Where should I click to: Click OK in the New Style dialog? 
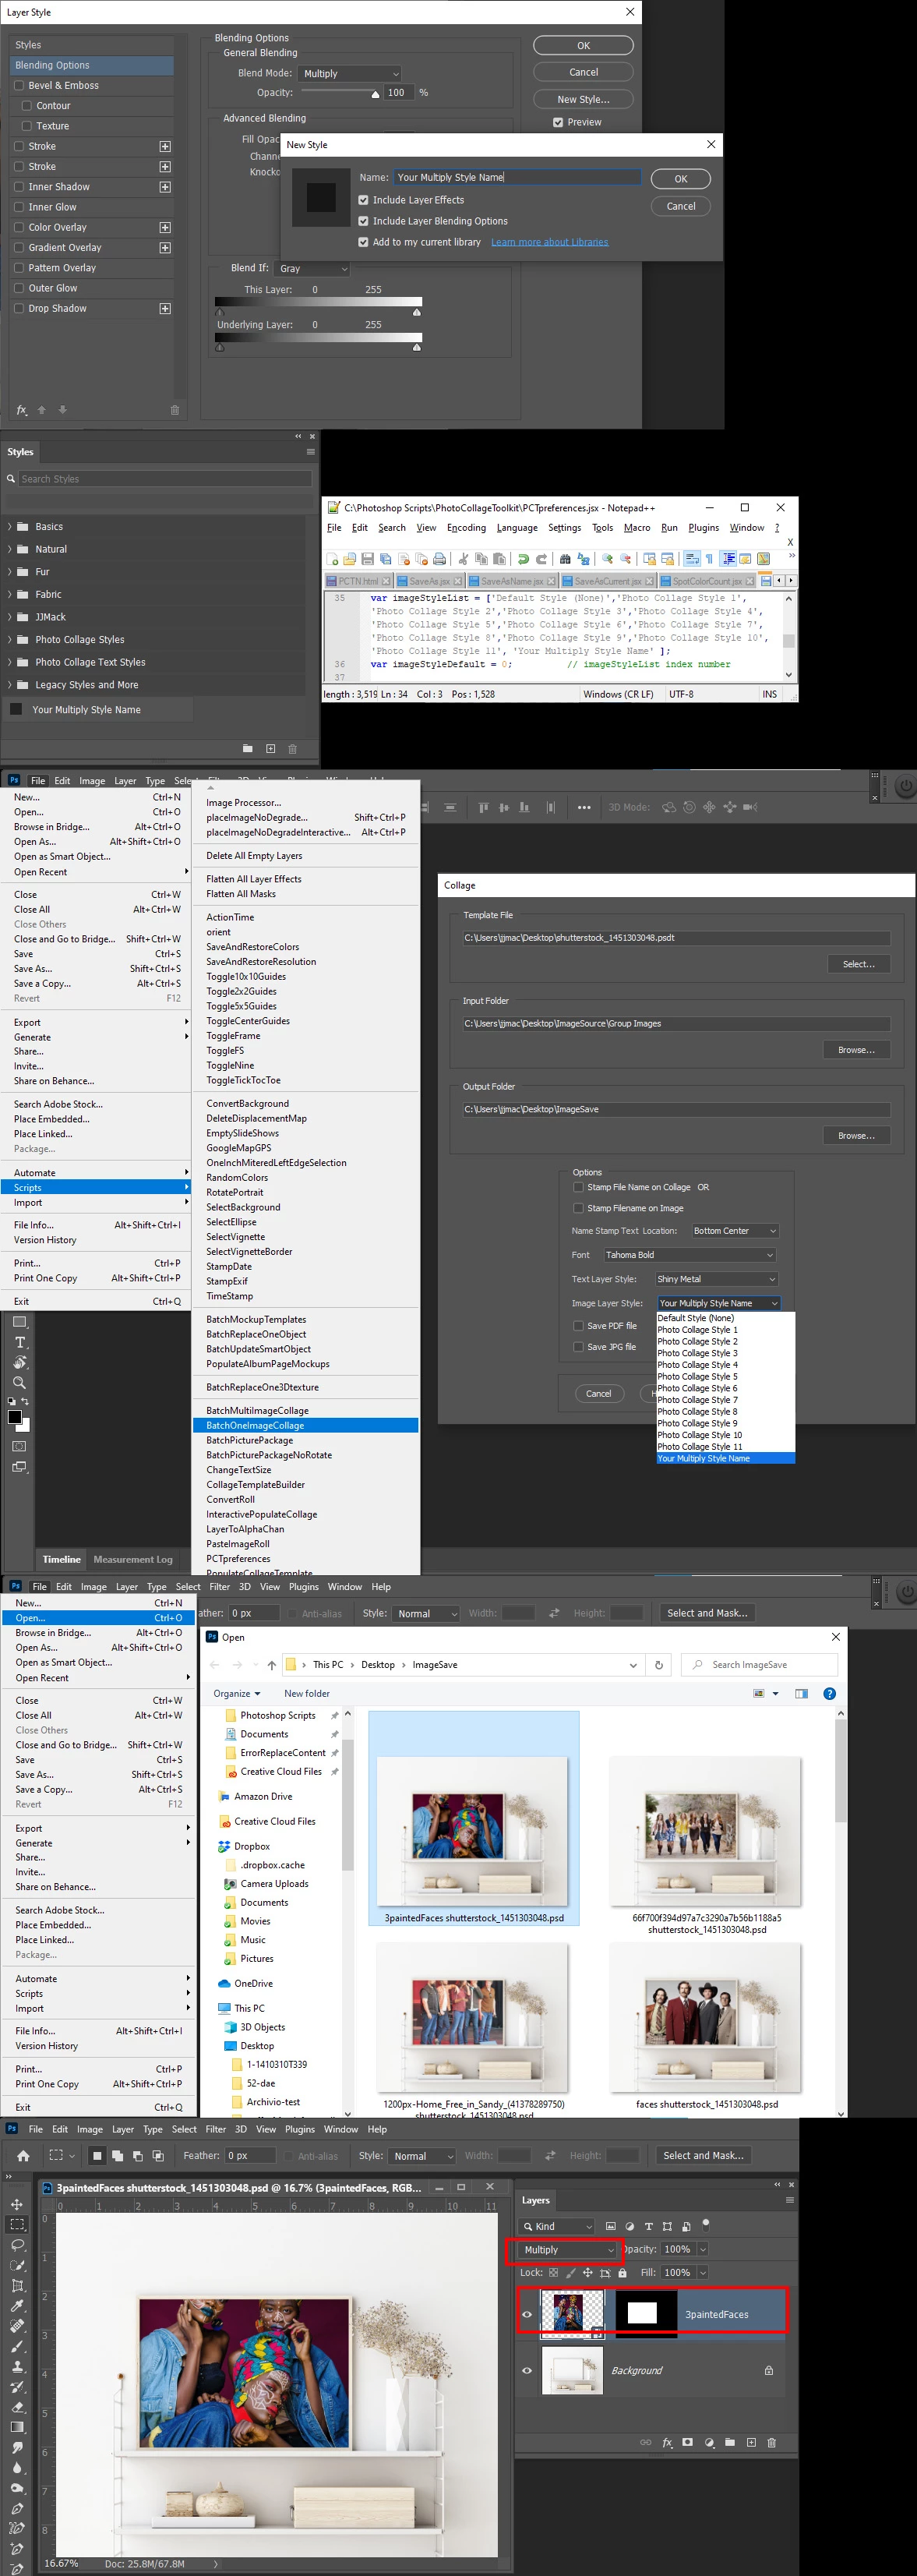(681, 179)
